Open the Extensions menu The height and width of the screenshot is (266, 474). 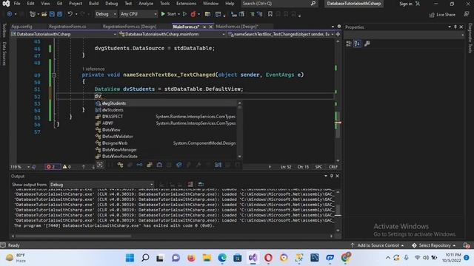pyautogui.click(x=186, y=4)
